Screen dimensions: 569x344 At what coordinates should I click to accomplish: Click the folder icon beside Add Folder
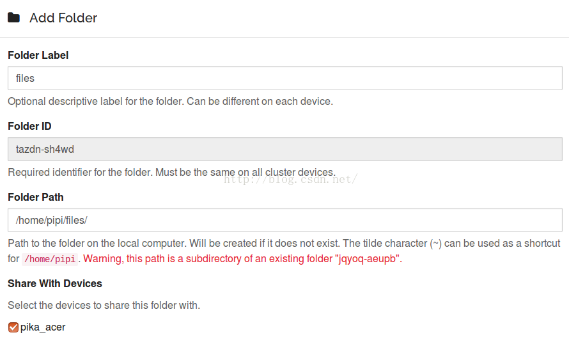(14, 17)
